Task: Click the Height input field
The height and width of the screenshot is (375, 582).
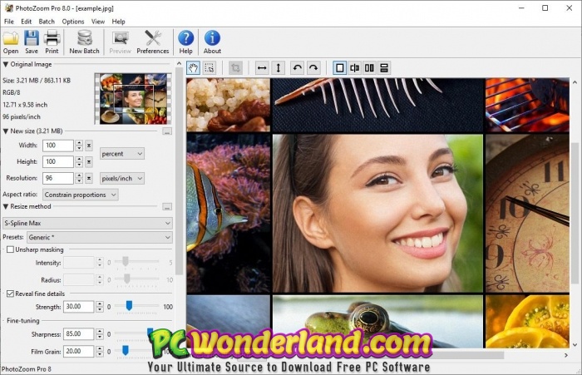Action: 58,161
